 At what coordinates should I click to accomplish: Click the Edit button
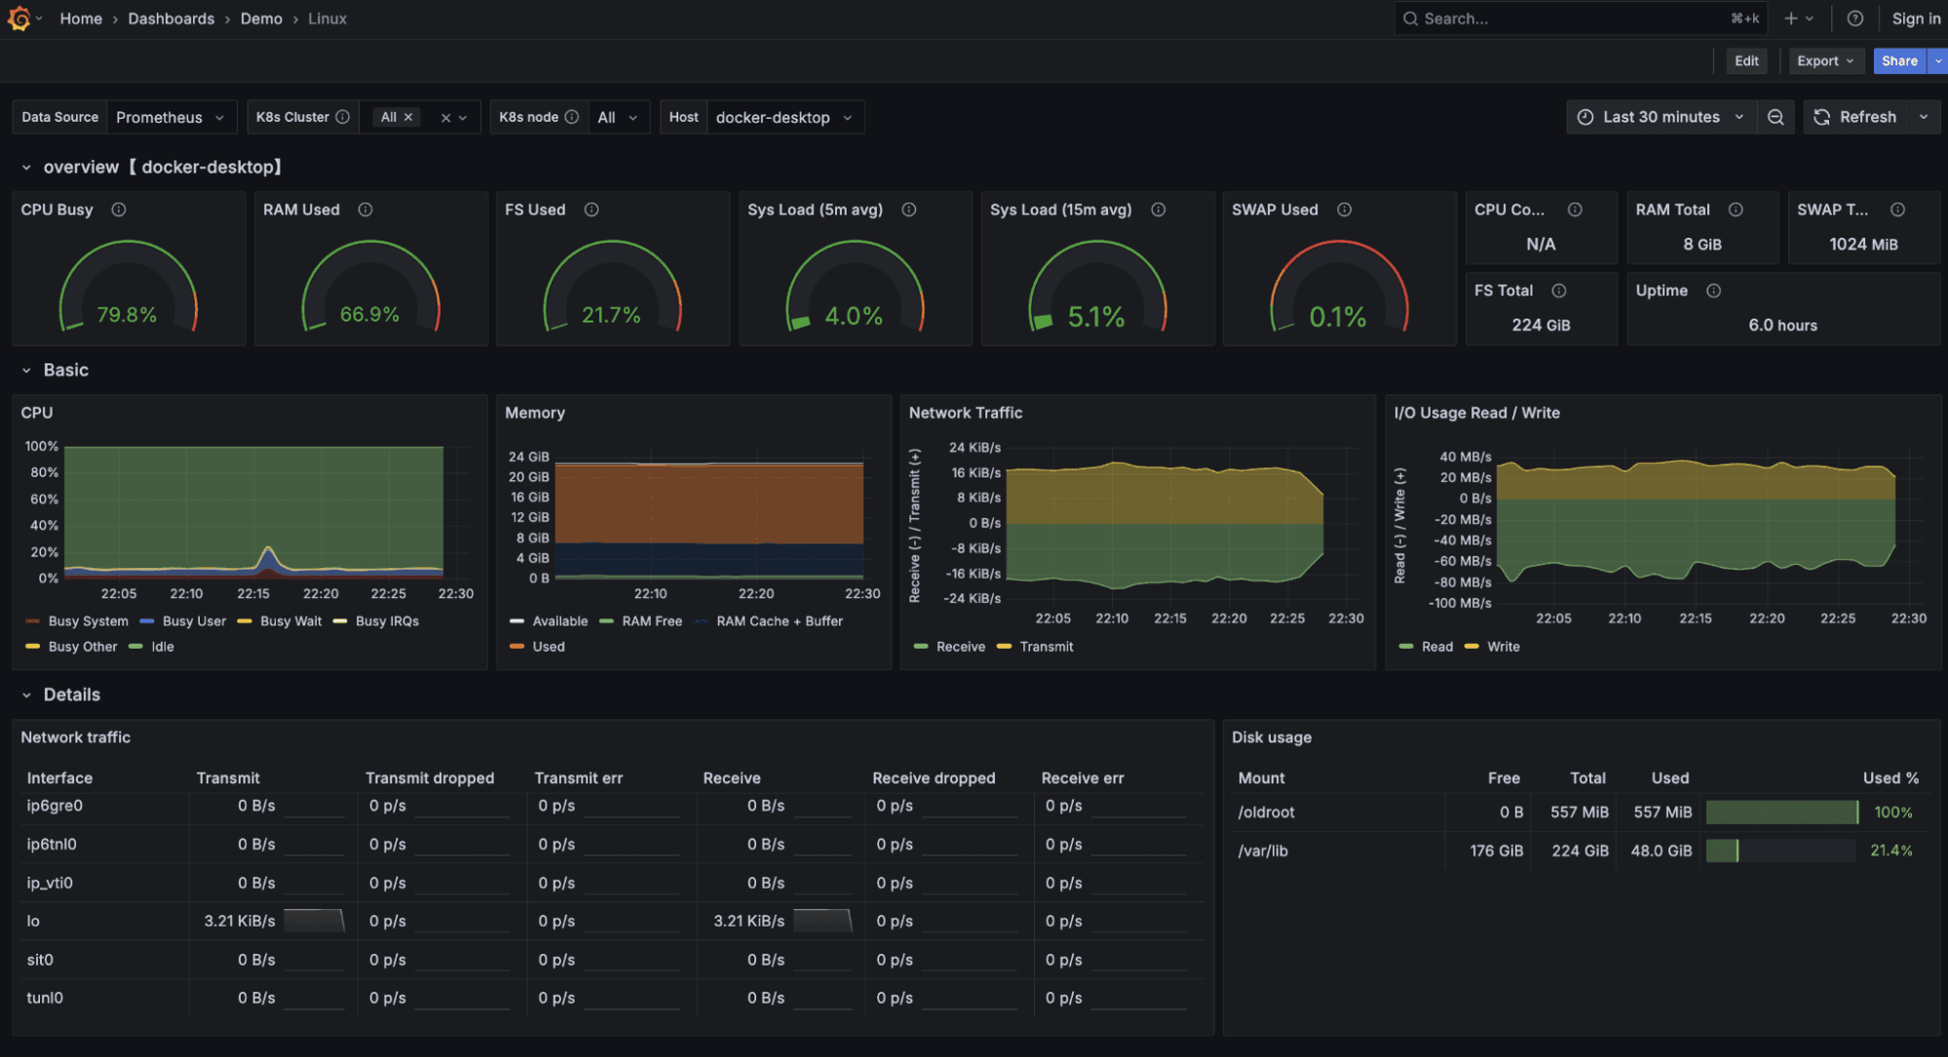click(1745, 60)
